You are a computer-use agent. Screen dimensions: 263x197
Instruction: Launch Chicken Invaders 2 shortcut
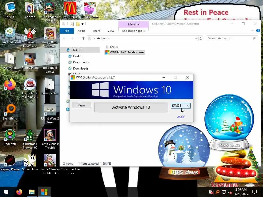pyautogui.click(x=30, y=37)
